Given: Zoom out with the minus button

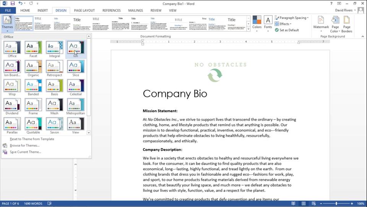Looking at the screenshot, I should click(321, 204).
